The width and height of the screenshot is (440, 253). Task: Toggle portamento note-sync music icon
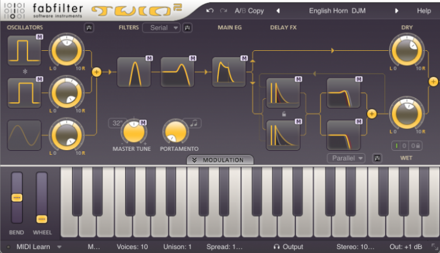pyautogui.click(x=193, y=123)
